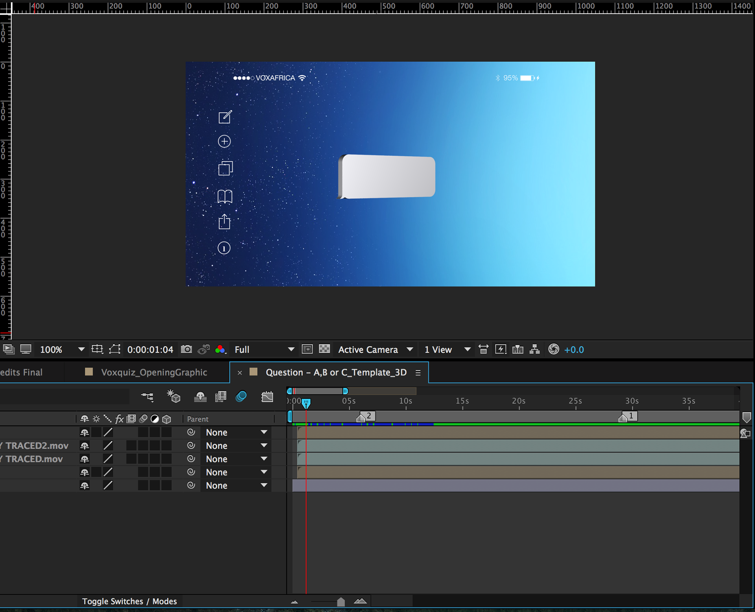Toggle hiding of shy layers

tap(200, 397)
